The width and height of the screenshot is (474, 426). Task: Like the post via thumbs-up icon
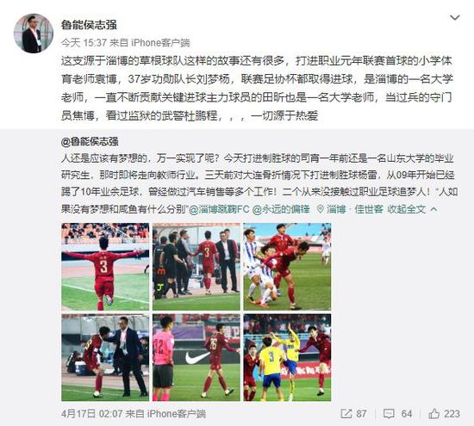[434, 414]
